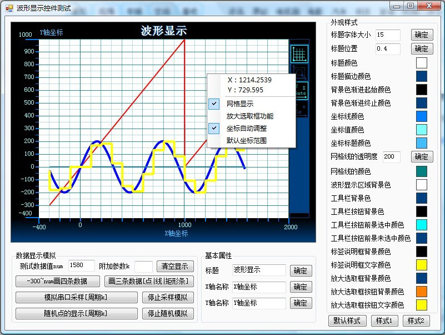Select the zoom selection box tool icon
The image size is (445, 335).
[x=300, y=71]
